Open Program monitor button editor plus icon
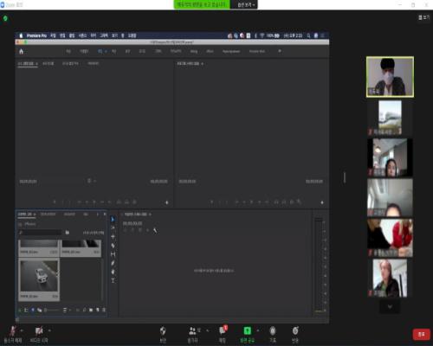 point(322,202)
